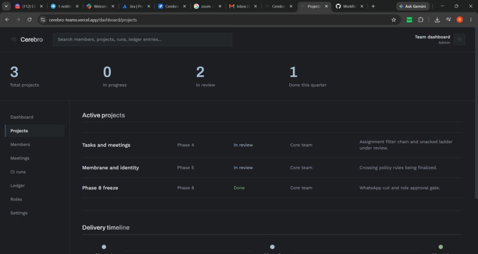Open Dashboard in the sidebar
The width and height of the screenshot is (478, 254).
(x=21, y=117)
